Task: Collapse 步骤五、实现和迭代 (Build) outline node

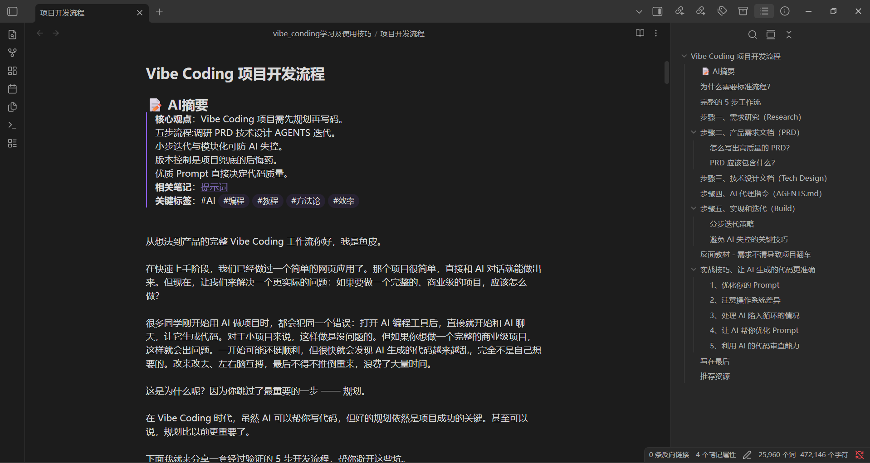Action: click(694, 208)
